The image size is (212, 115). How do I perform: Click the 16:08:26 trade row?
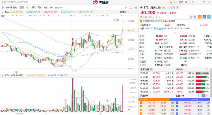click(x=157, y=92)
